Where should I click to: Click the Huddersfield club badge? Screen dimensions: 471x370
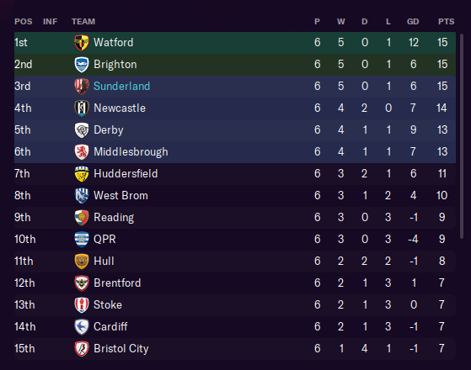coord(82,174)
